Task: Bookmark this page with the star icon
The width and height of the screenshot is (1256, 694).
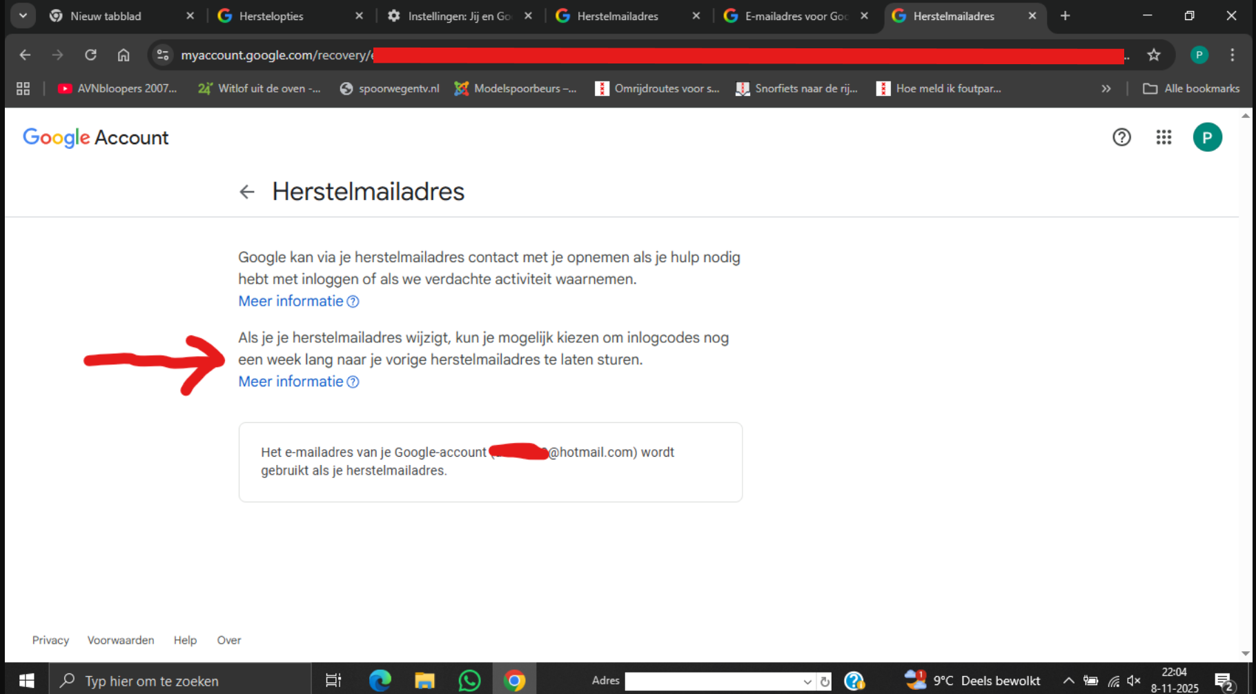Action: 1154,55
